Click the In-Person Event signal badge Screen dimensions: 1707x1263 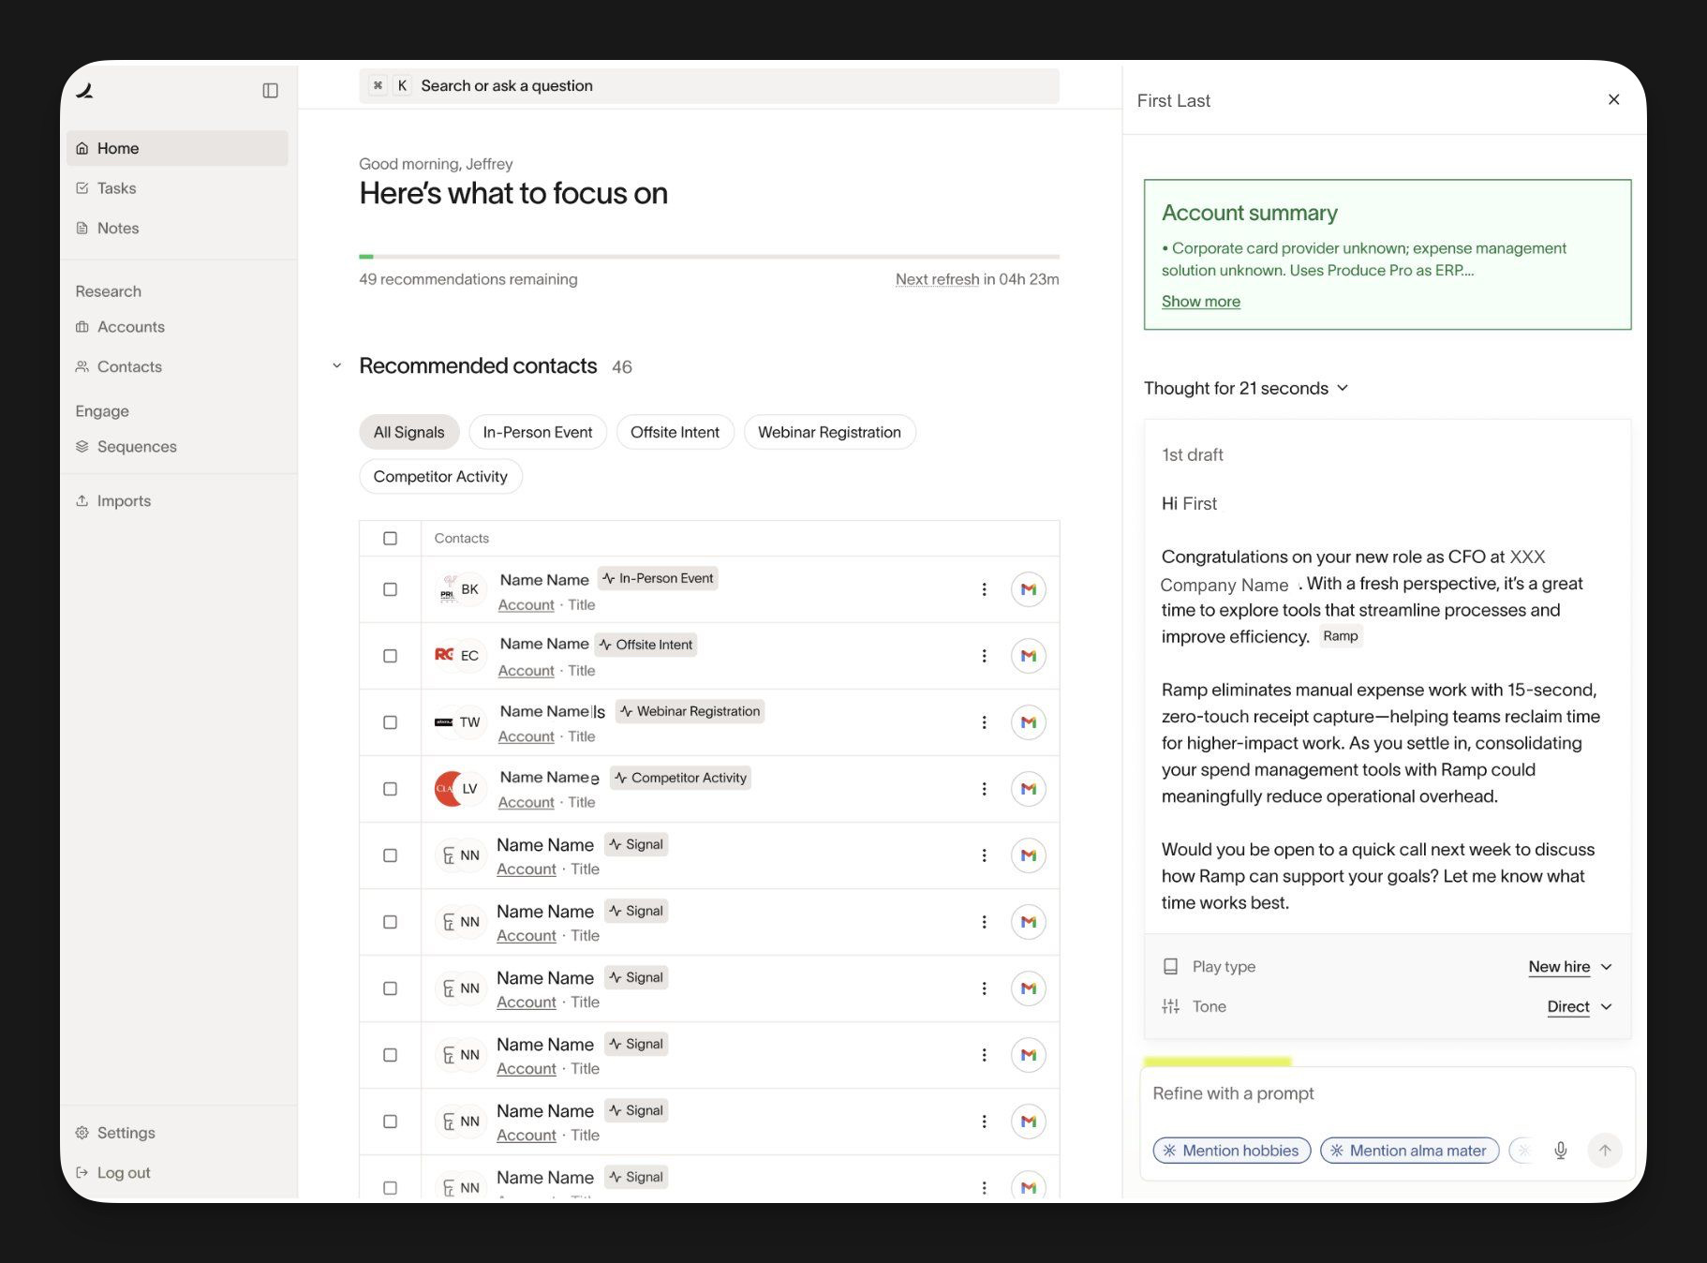[x=658, y=578]
